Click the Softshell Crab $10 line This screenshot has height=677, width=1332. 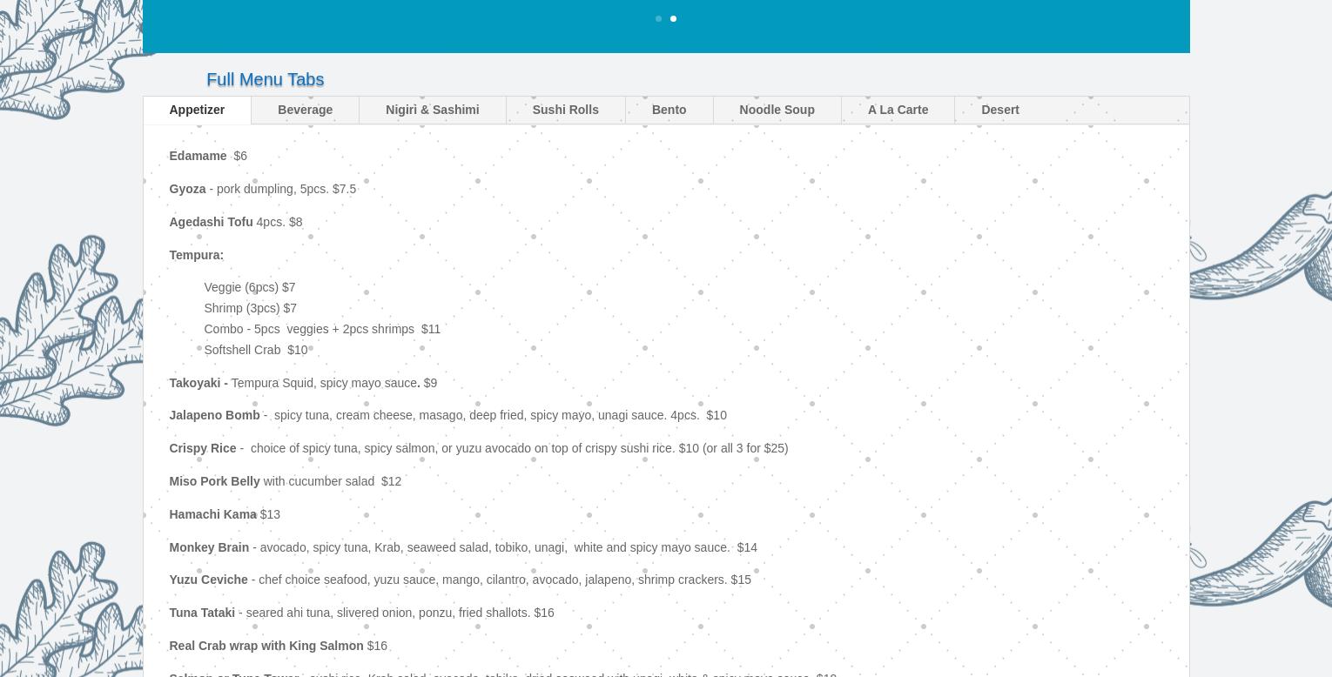pyautogui.click(x=255, y=350)
